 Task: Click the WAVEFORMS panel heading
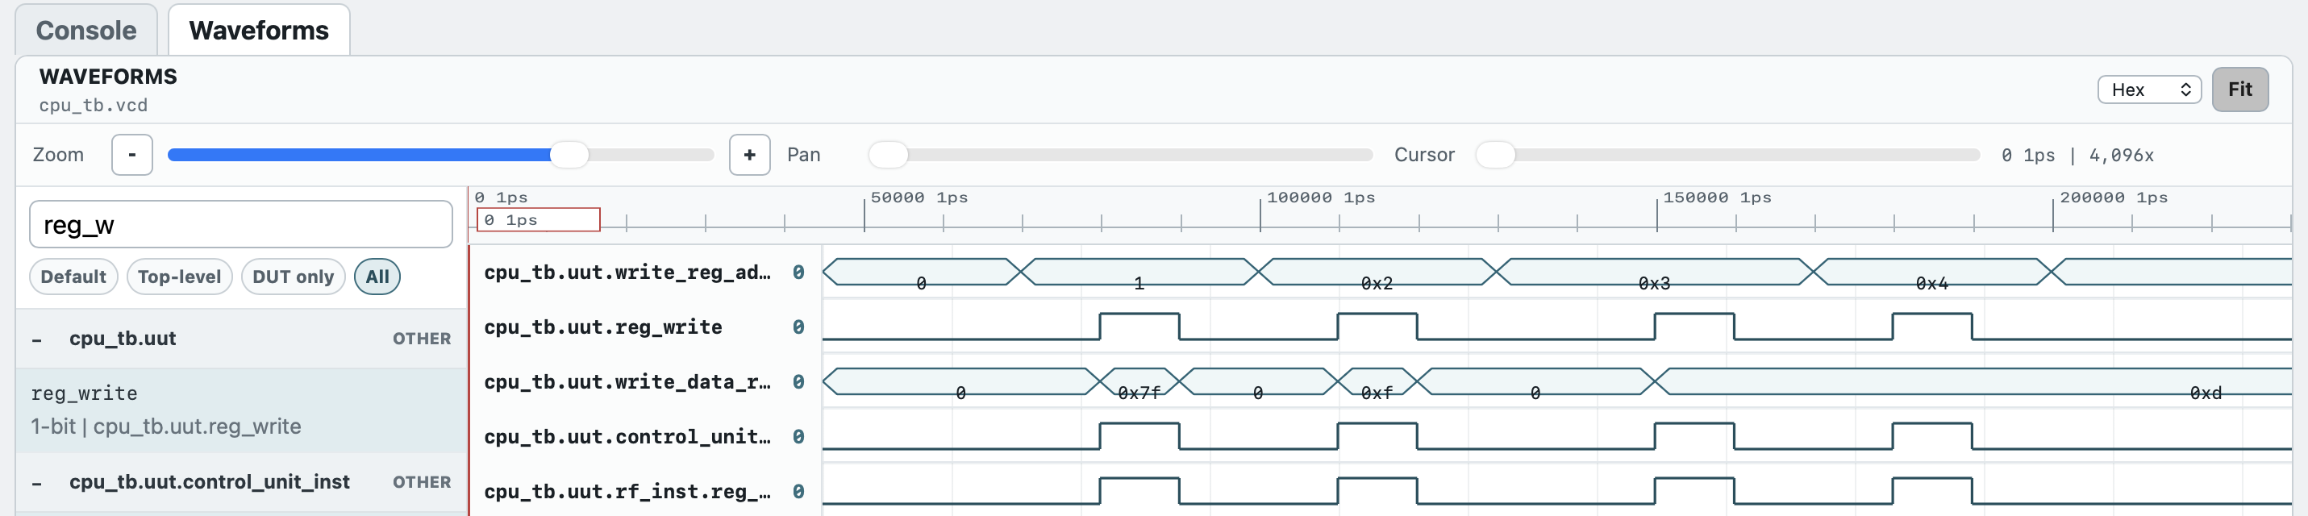click(x=108, y=77)
